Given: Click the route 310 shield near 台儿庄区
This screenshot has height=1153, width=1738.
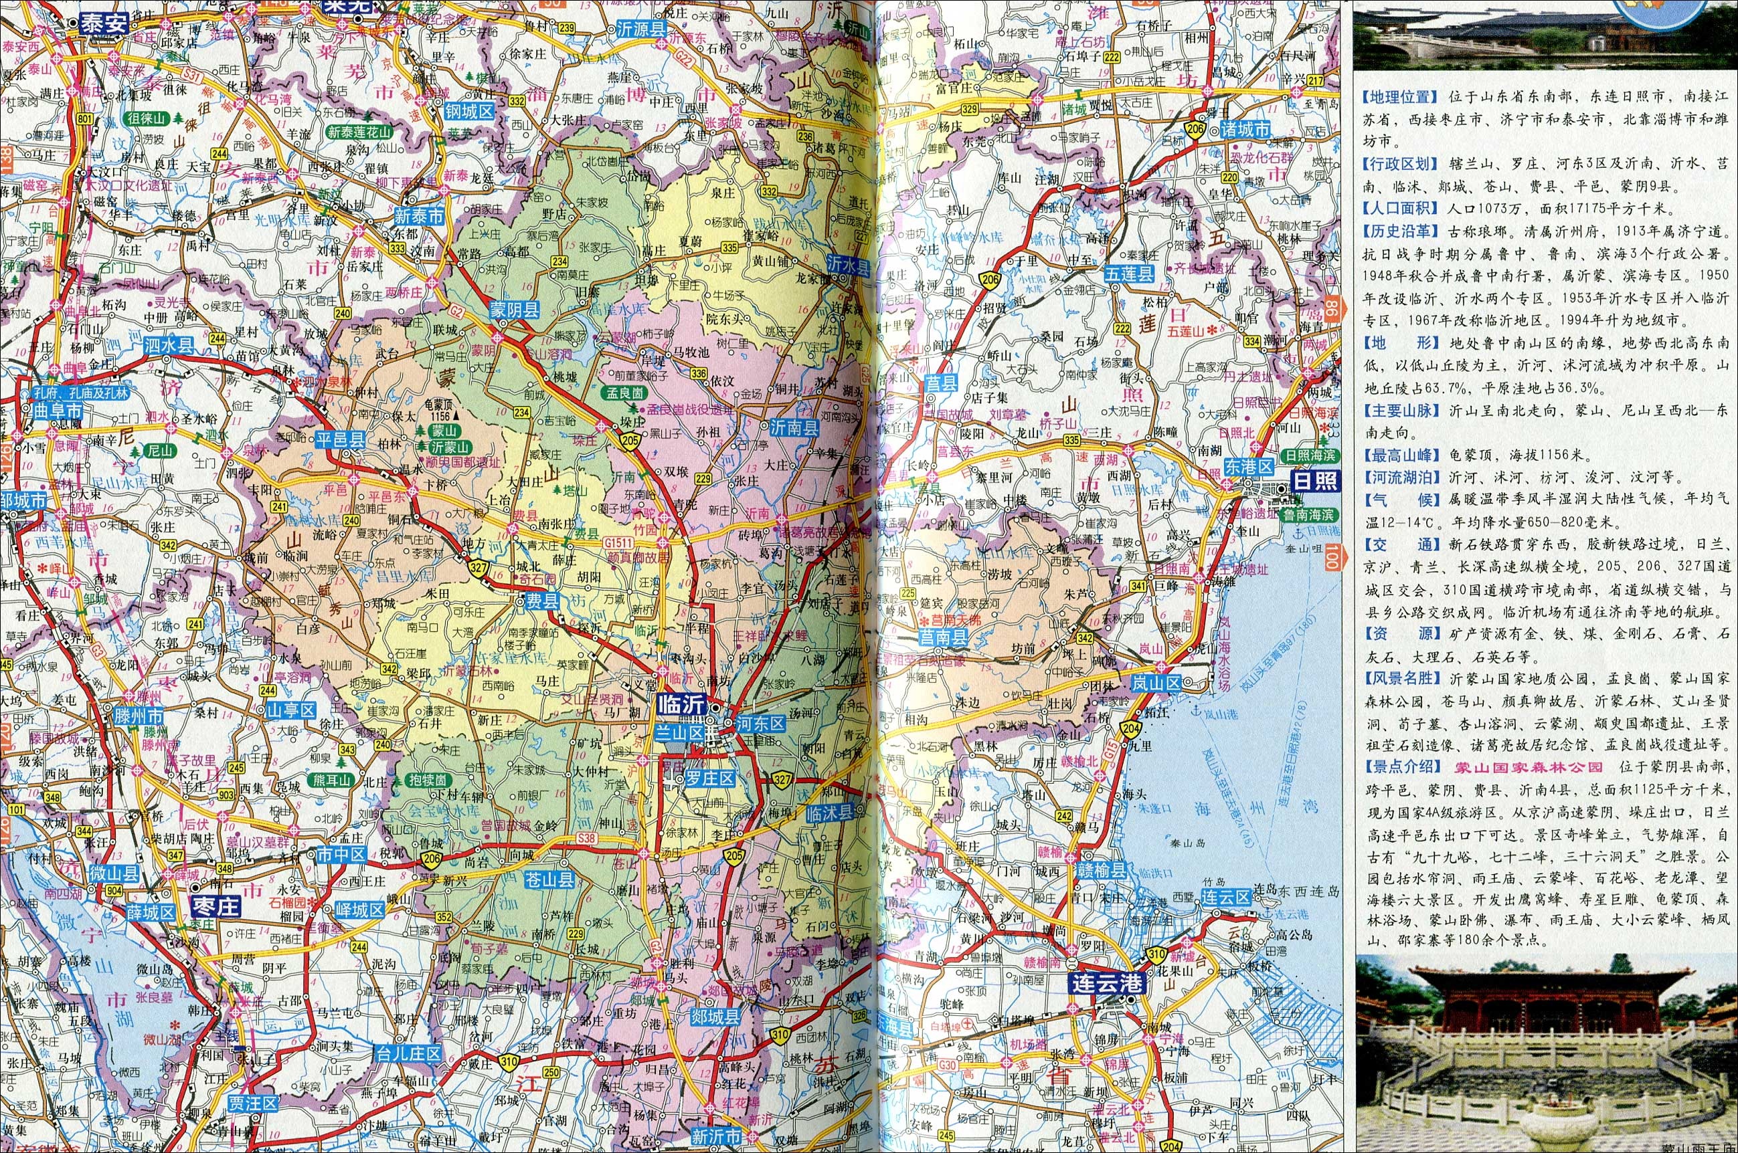Looking at the screenshot, I should click(x=509, y=1062).
